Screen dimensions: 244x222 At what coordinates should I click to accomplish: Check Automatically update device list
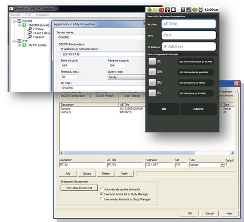coord(102,189)
